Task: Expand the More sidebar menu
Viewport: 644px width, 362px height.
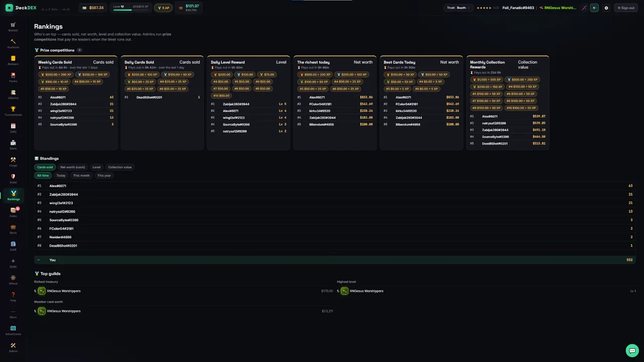Action: (13, 314)
